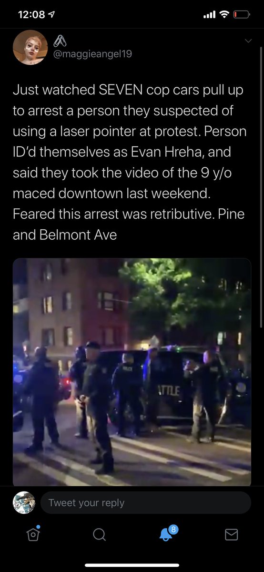
Task: Tap the battery indicator in the status bar
Action: tap(242, 15)
